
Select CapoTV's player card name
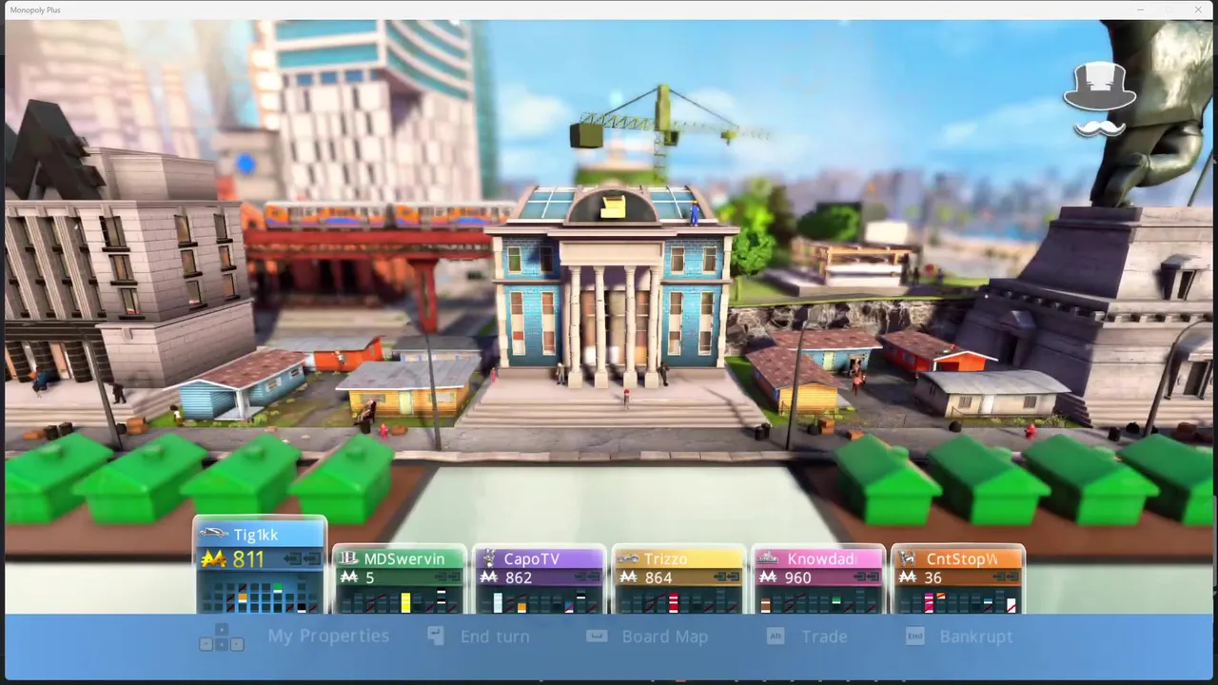click(x=531, y=559)
